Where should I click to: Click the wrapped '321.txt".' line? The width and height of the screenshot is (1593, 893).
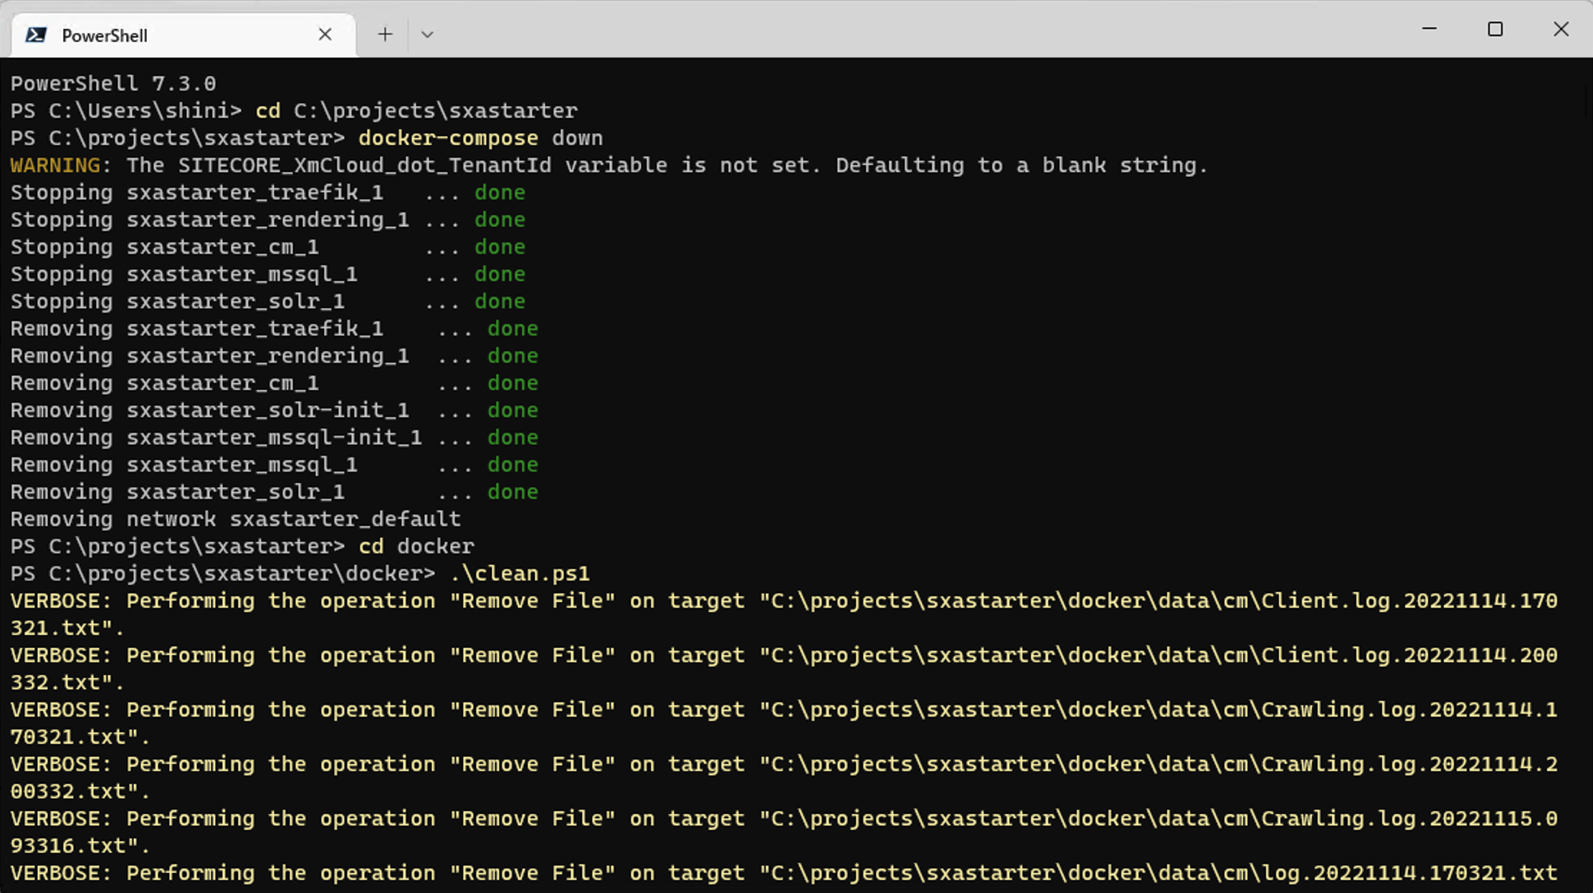[67, 629]
